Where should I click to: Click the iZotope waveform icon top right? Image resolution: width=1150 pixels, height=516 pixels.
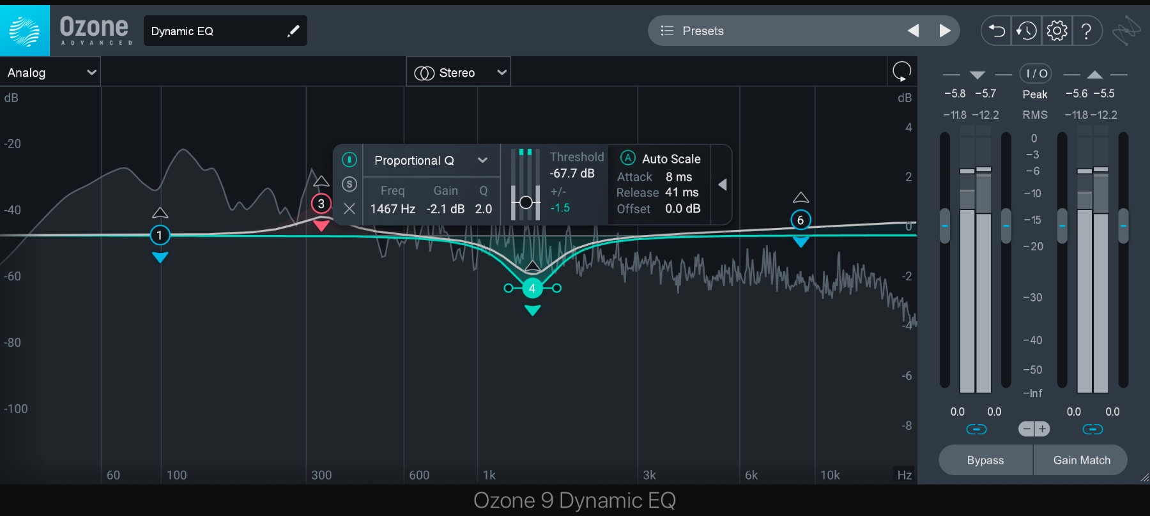(x=1126, y=31)
